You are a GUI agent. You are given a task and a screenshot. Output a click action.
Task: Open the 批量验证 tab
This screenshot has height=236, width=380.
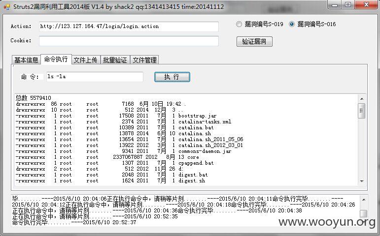115,60
